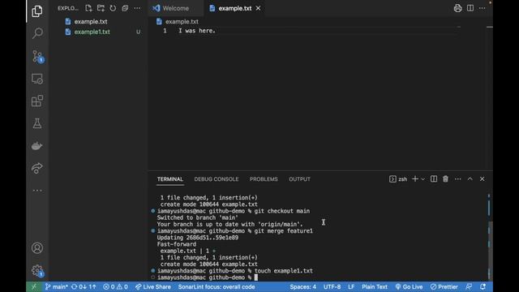The image size is (519, 292).
Task: Split the terminal panel
Action: point(434,178)
